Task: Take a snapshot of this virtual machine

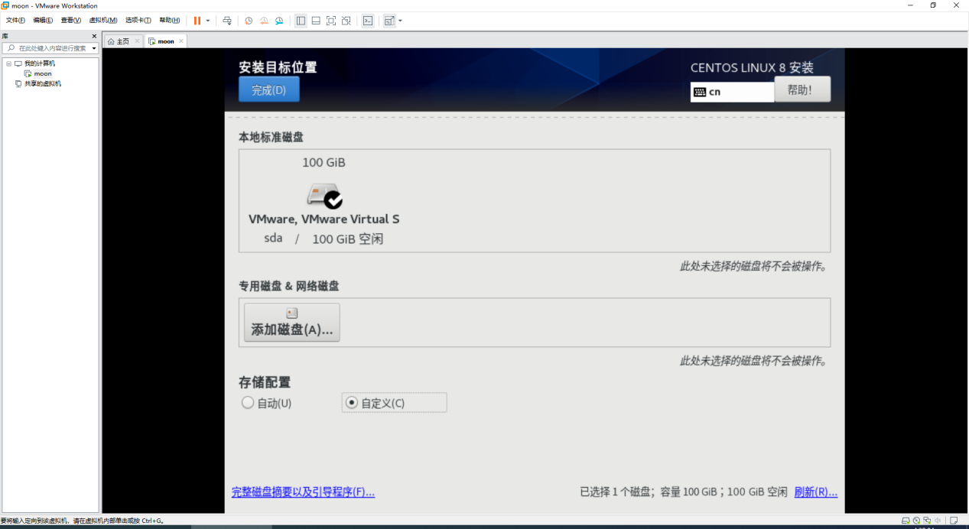Action: [249, 21]
